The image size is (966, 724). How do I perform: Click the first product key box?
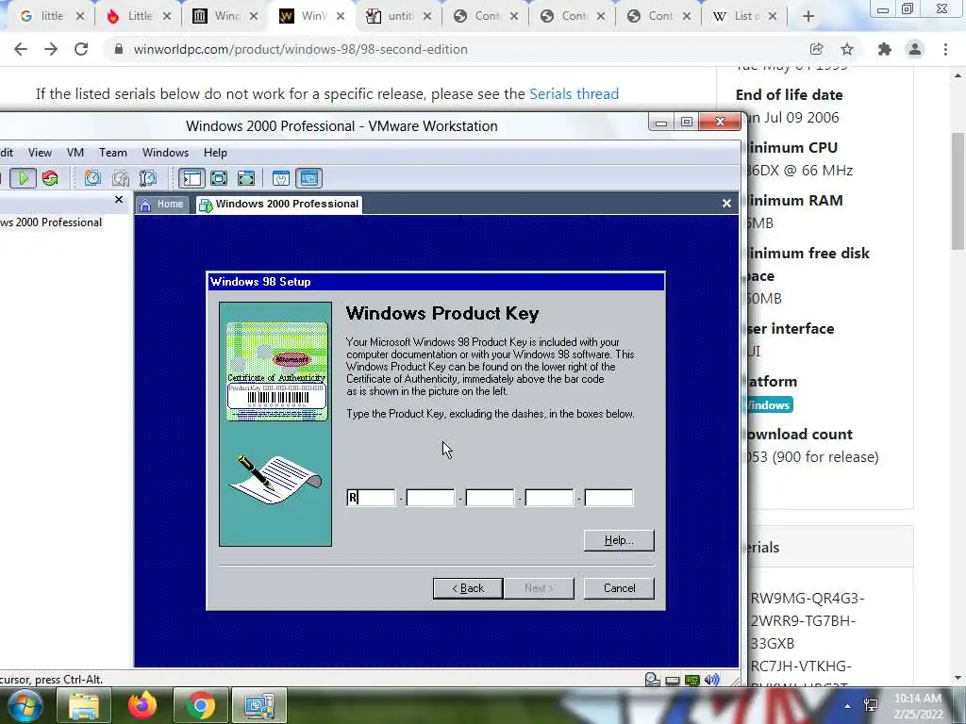click(371, 498)
